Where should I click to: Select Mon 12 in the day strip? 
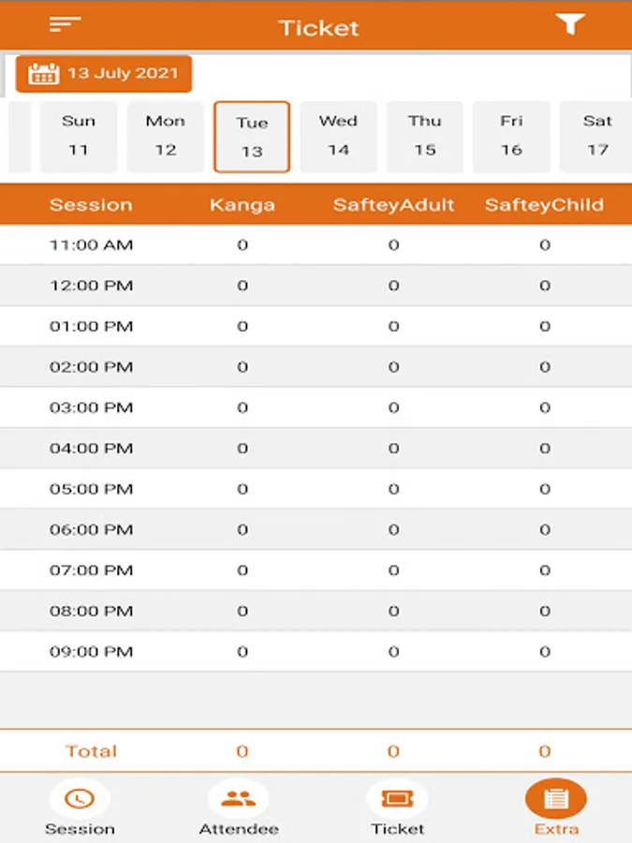coord(166,137)
